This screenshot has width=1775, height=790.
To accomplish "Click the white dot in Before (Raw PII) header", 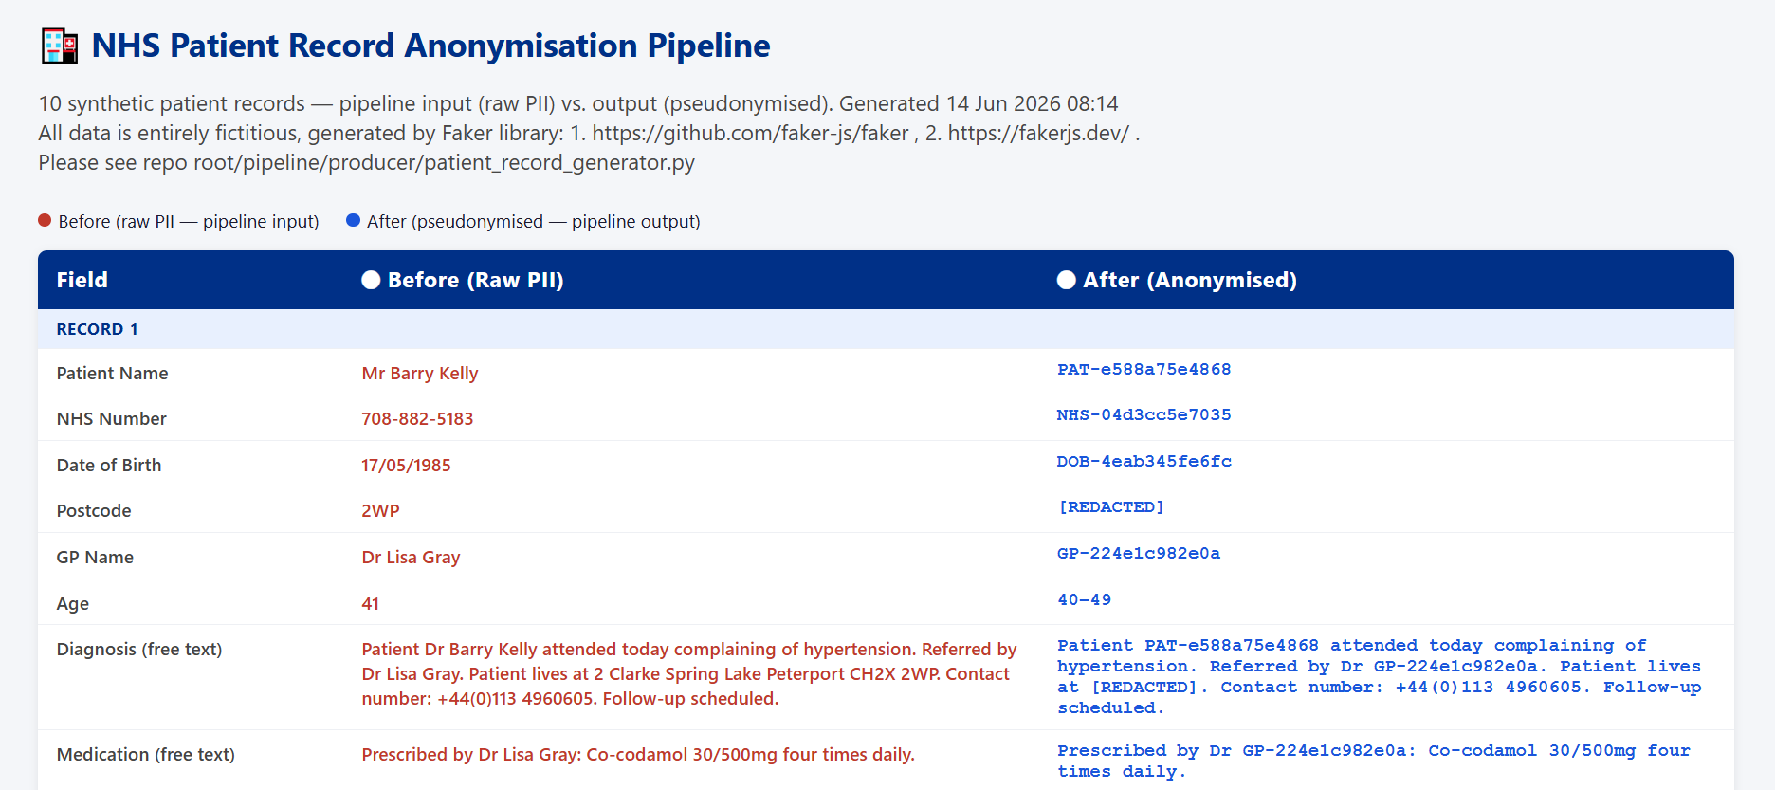I will click(371, 280).
